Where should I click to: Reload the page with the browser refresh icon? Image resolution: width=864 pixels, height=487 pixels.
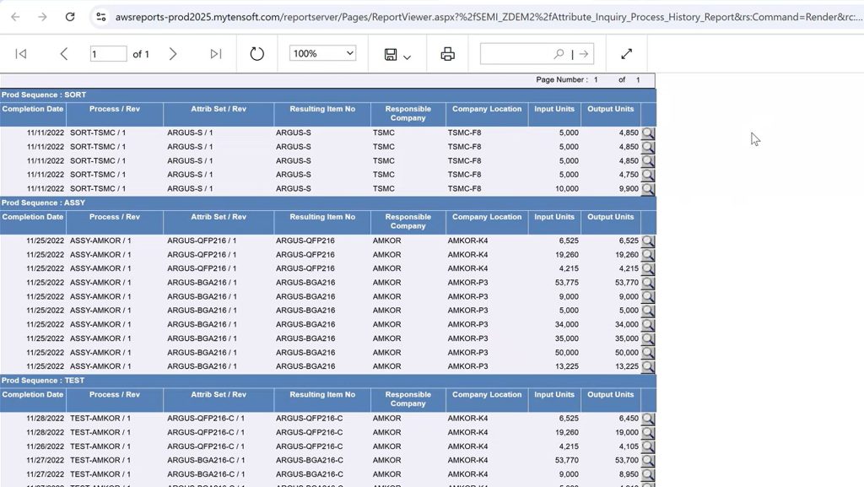(x=70, y=15)
